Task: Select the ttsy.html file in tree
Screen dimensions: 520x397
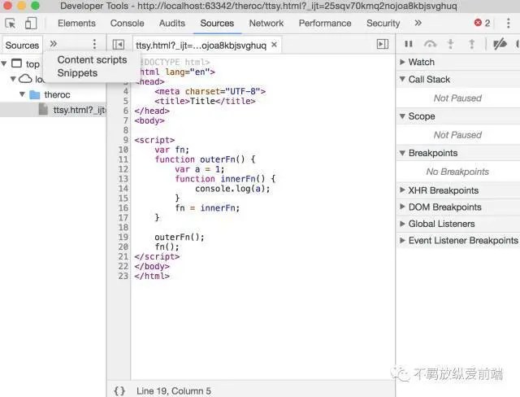Action: (x=79, y=110)
